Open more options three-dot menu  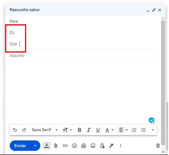[121, 146]
